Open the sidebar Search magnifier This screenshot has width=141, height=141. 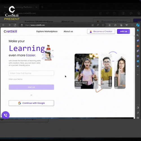[x=138, y=35]
